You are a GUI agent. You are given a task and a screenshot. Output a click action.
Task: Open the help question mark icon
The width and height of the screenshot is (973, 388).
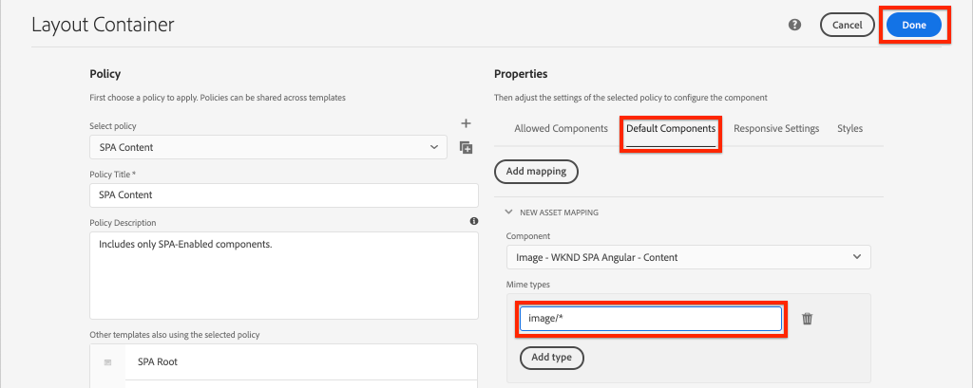(x=795, y=25)
